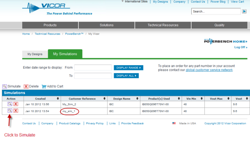Click the delete icon for My_Sim_2 row

pyautogui.click(x=16, y=105)
